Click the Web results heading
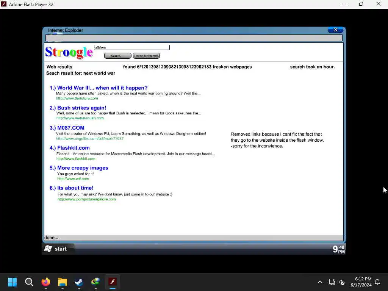Screen dimensions: 388x291 59,67
